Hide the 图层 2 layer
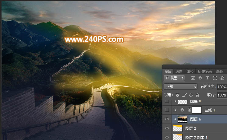The width and height of the screenshot is (227, 140). pos(167,128)
